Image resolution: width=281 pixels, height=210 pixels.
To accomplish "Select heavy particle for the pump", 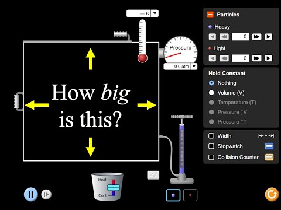I will click(173, 195).
